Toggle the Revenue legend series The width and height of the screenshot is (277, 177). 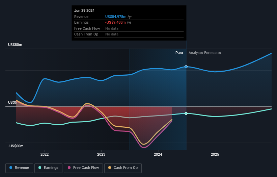(x=19, y=168)
